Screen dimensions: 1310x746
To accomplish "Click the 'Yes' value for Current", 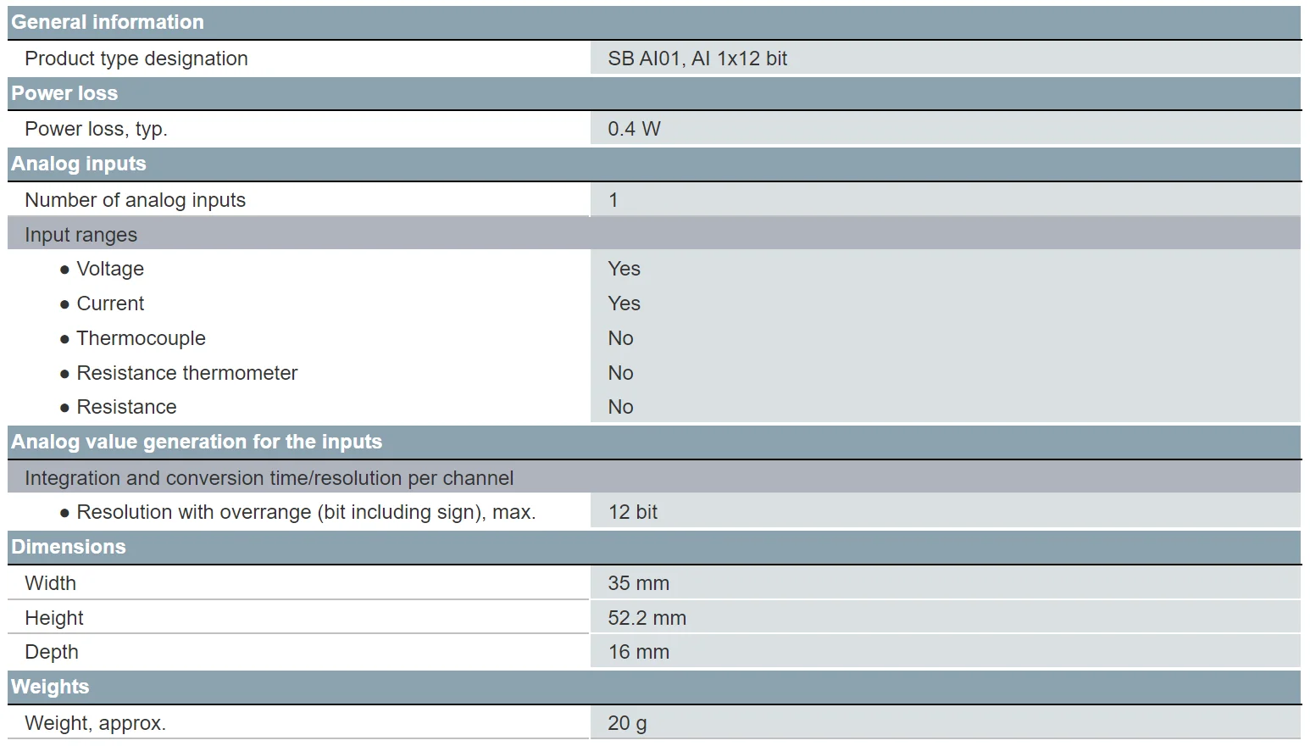I will pos(624,303).
